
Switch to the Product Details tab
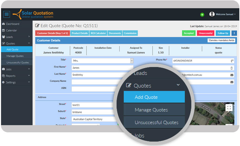[x=80, y=33]
